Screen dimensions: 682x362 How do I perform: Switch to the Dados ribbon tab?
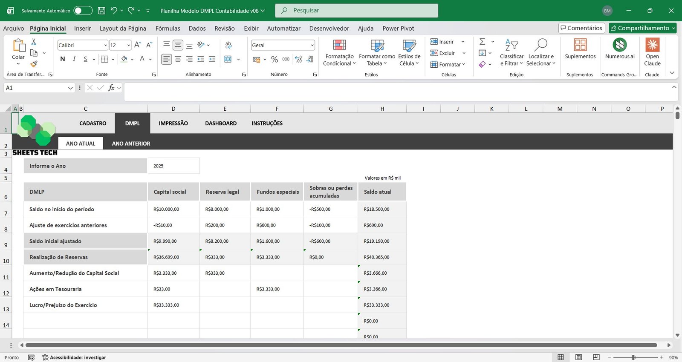click(197, 29)
